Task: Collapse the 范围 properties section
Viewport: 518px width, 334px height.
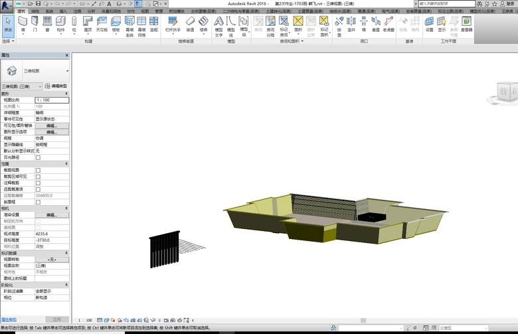Action: tap(66, 163)
